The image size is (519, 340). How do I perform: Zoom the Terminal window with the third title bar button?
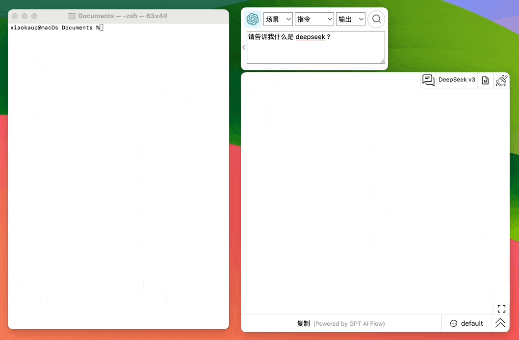click(x=34, y=16)
